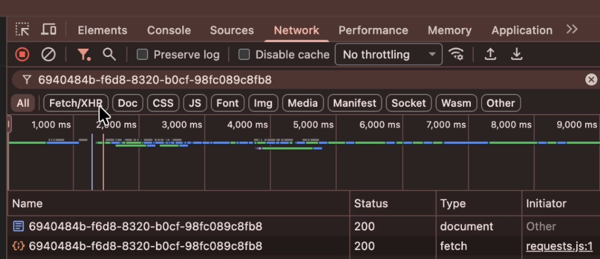
Task: Open network conditions wifi icon
Action: [457, 55]
